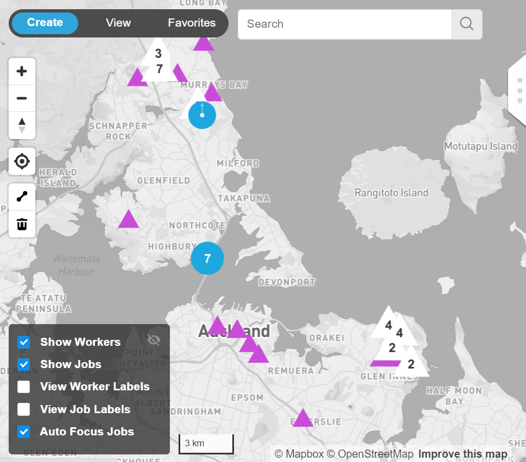
Task: Click the search magnifier icon
Action: 466,24
